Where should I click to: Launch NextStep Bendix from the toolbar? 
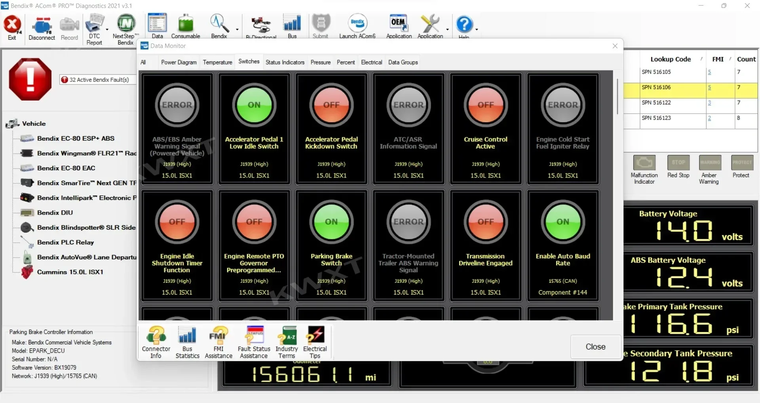[125, 29]
